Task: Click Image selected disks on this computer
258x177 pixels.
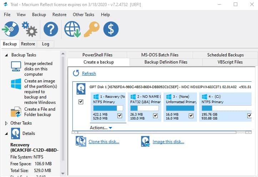Action: 38,69
